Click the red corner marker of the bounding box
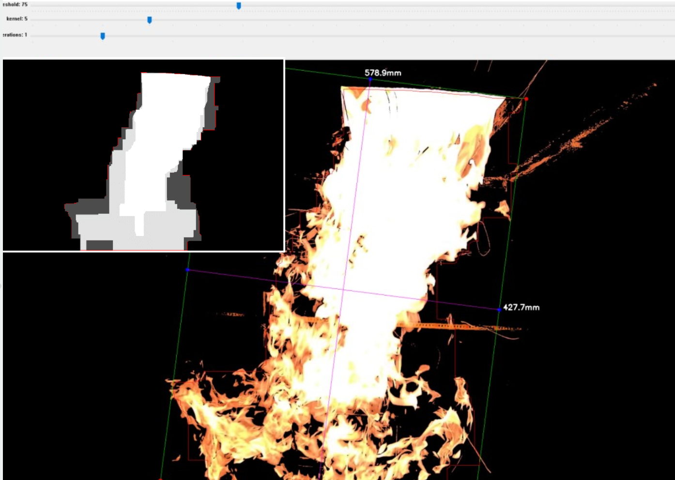675x480 pixels. point(526,99)
